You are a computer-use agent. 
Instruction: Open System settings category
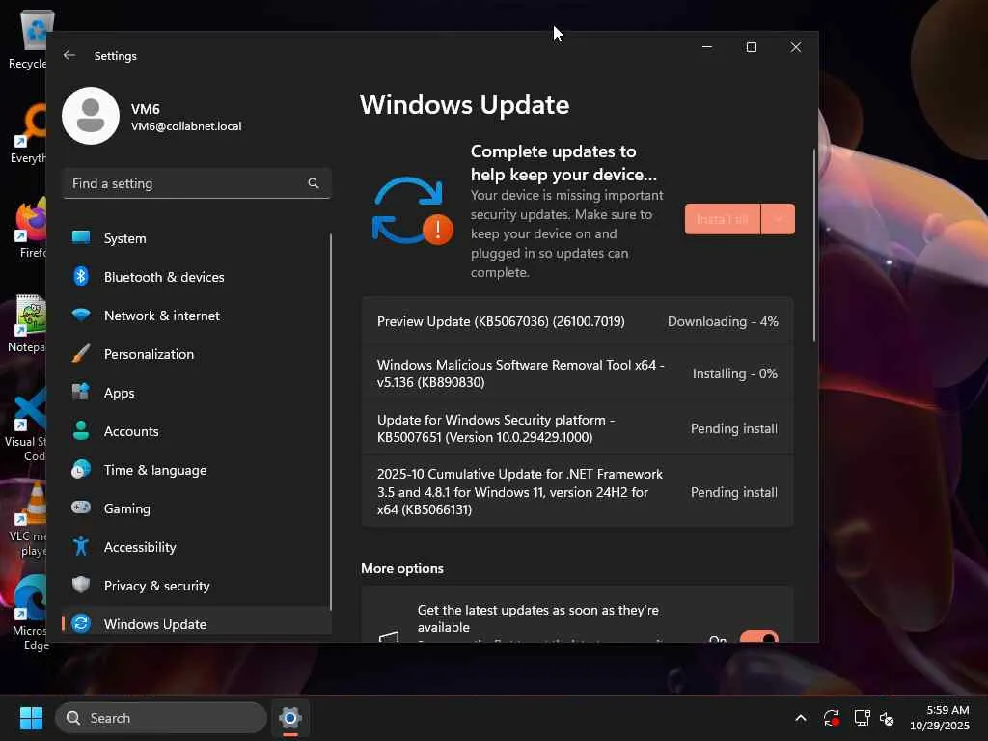coord(197,237)
